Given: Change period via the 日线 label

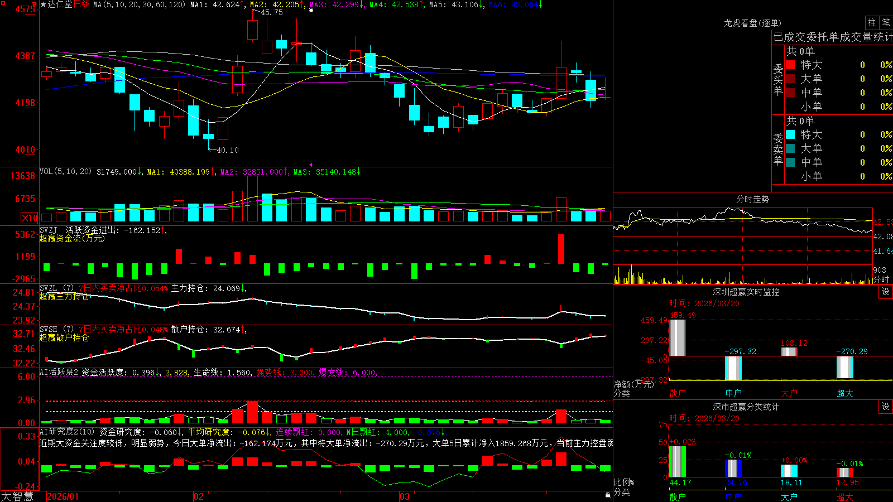Looking at the screenshot, I should tap(81, 4).
